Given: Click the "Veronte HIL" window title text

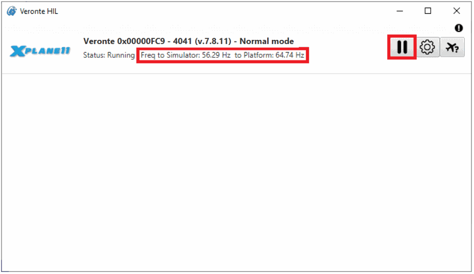Looking at the screenshot, I should [39, 11].
